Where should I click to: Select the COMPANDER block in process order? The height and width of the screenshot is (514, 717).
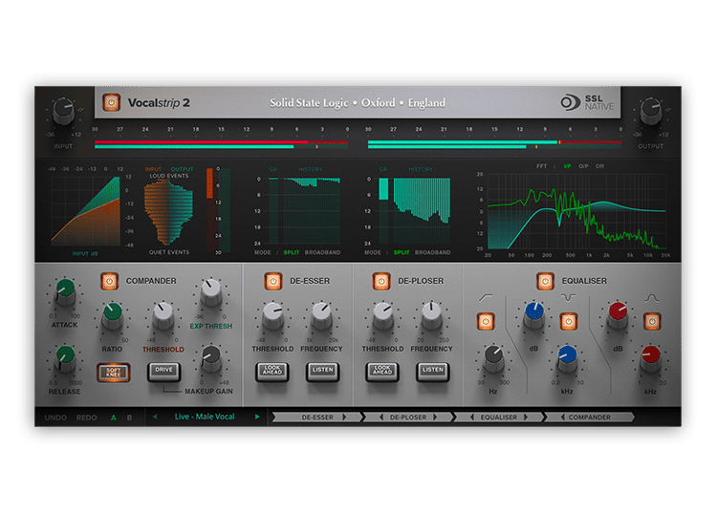(x=590, y=418)
